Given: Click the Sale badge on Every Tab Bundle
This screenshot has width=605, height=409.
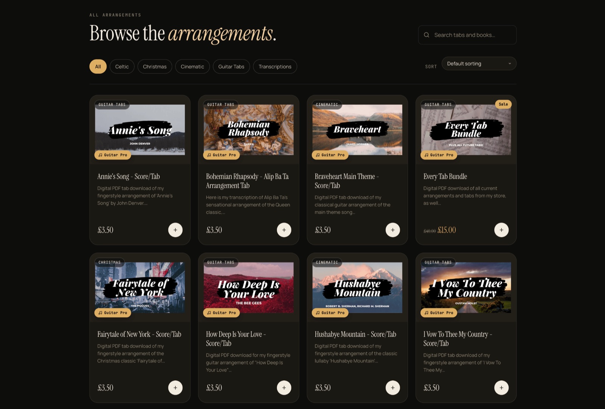Looking at the screenshot, I should pos(503,104).
